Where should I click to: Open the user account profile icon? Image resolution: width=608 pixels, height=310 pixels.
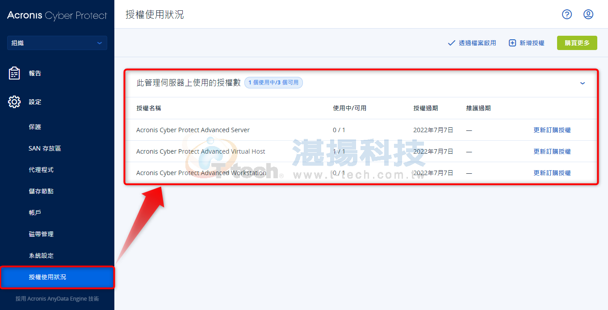click(x=588, y=14)
